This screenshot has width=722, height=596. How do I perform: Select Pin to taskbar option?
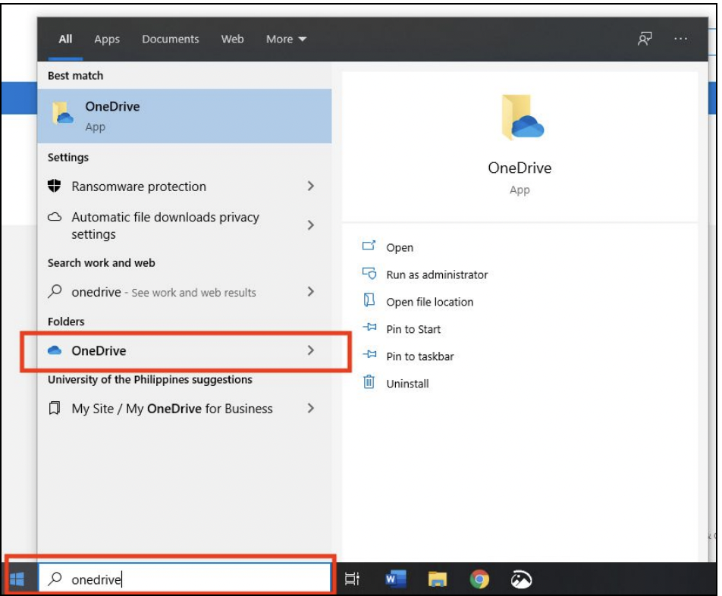(x=419, y=356)
